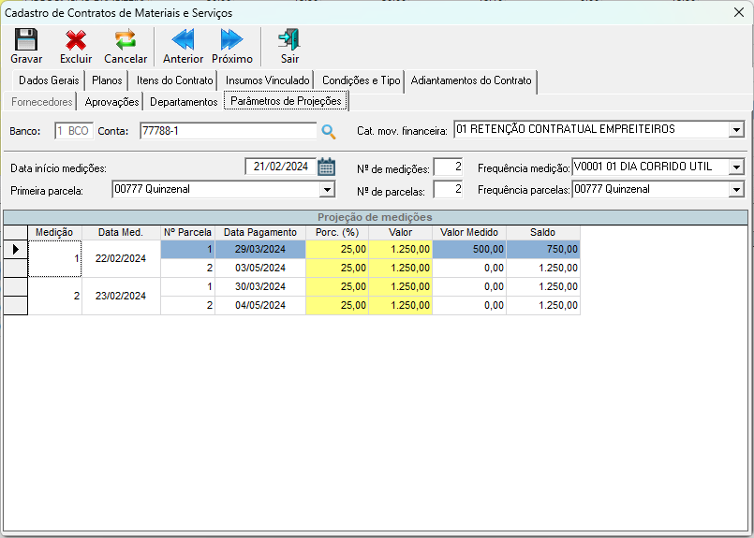The width and height of the screenshot is (754, 538).
Task: Click the Saldo column header
Action: click(542, 232)
